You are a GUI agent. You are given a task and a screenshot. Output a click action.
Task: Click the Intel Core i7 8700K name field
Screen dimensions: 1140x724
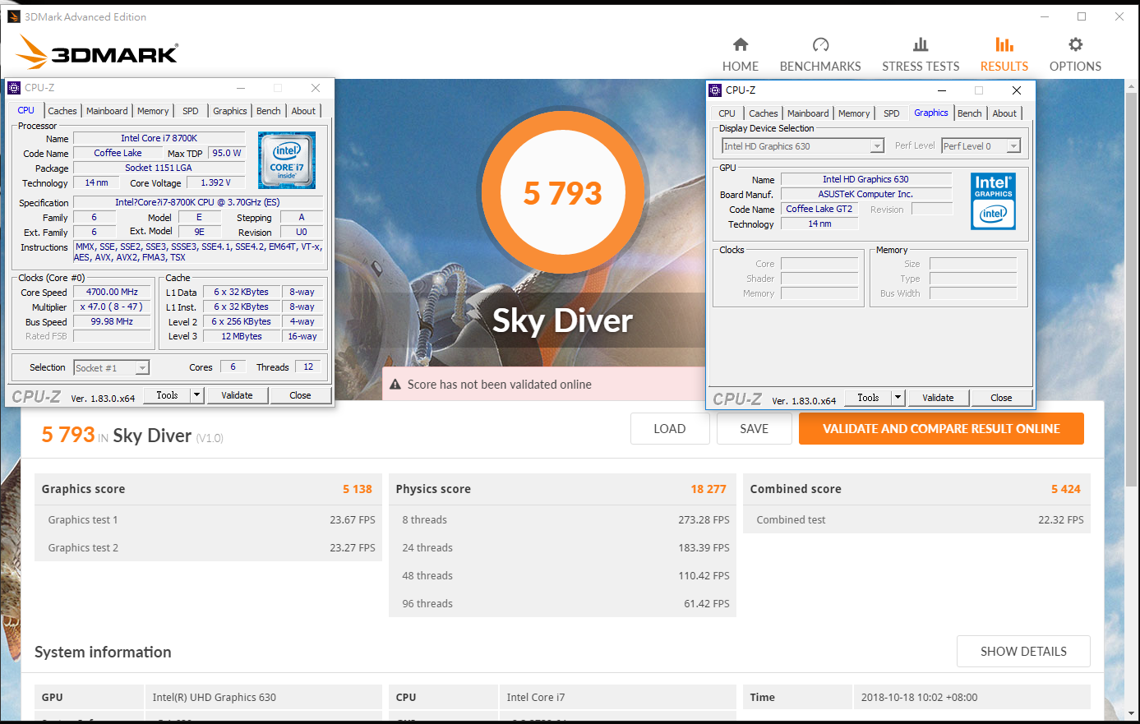click(159, 138)
